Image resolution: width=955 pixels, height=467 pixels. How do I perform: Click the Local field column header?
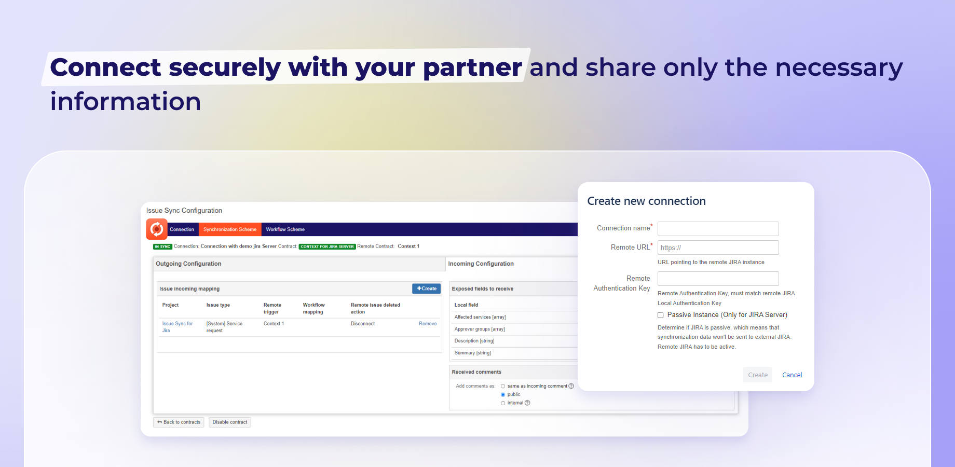466,305
